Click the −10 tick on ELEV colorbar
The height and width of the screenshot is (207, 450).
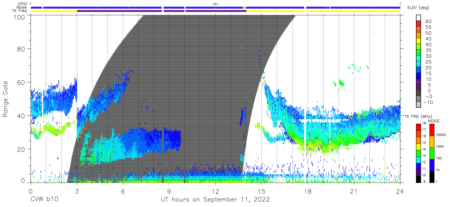click(429, 102)
